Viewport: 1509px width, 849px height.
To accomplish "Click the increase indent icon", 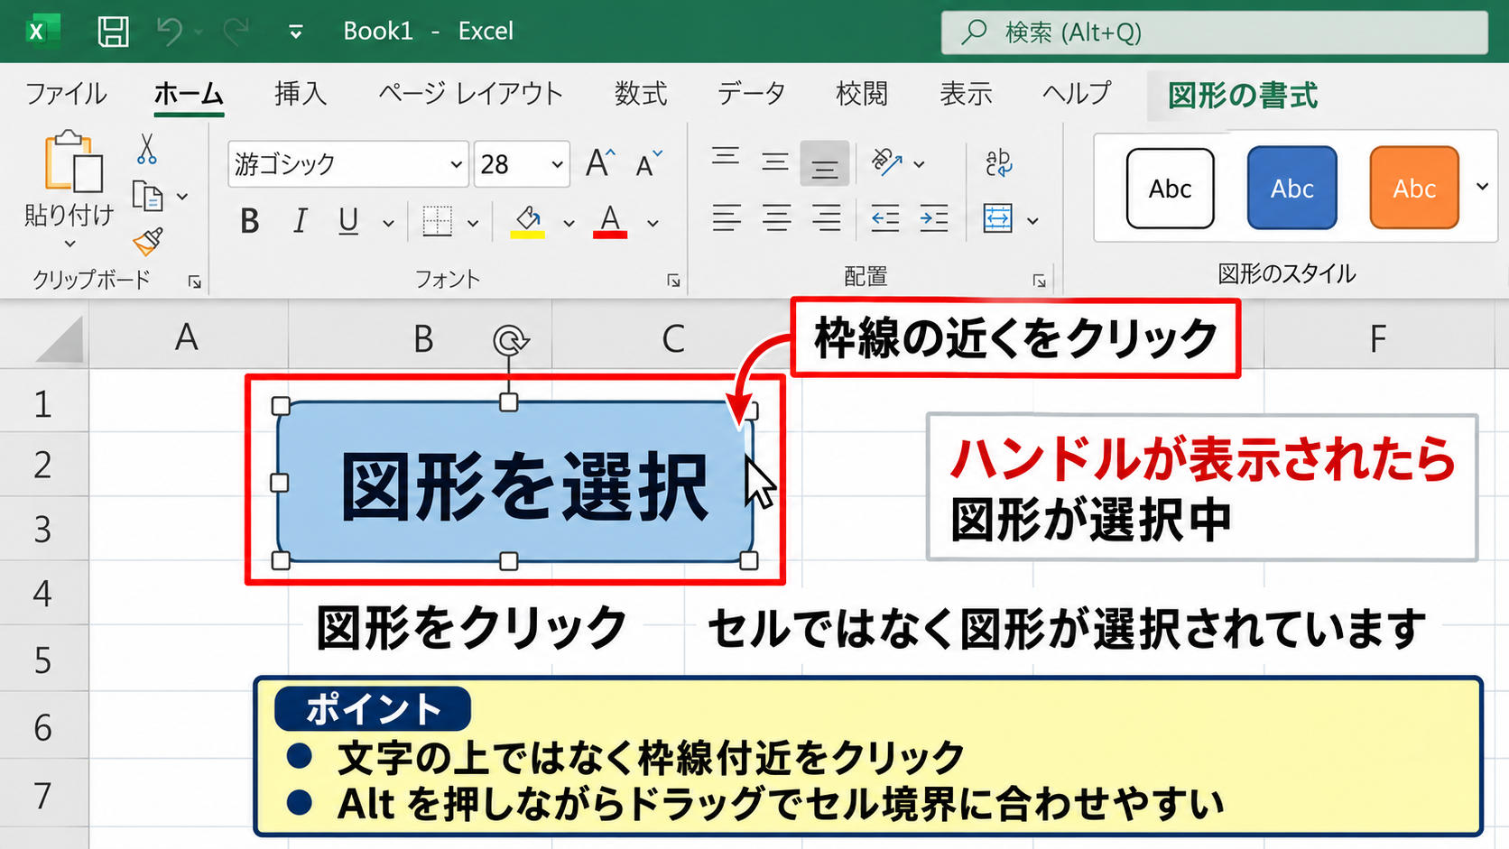I will point(934,218).
